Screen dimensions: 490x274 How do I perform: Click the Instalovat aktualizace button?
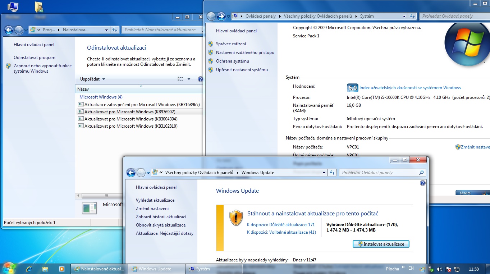pyautogui.click(x=381, y=244)
